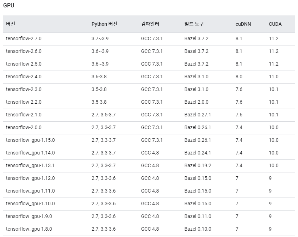This screenshot has width=298, height=237.
Task: Click CUDA 10.1 in tensorflow-2.2.0 row
Action: pos(273,102)
